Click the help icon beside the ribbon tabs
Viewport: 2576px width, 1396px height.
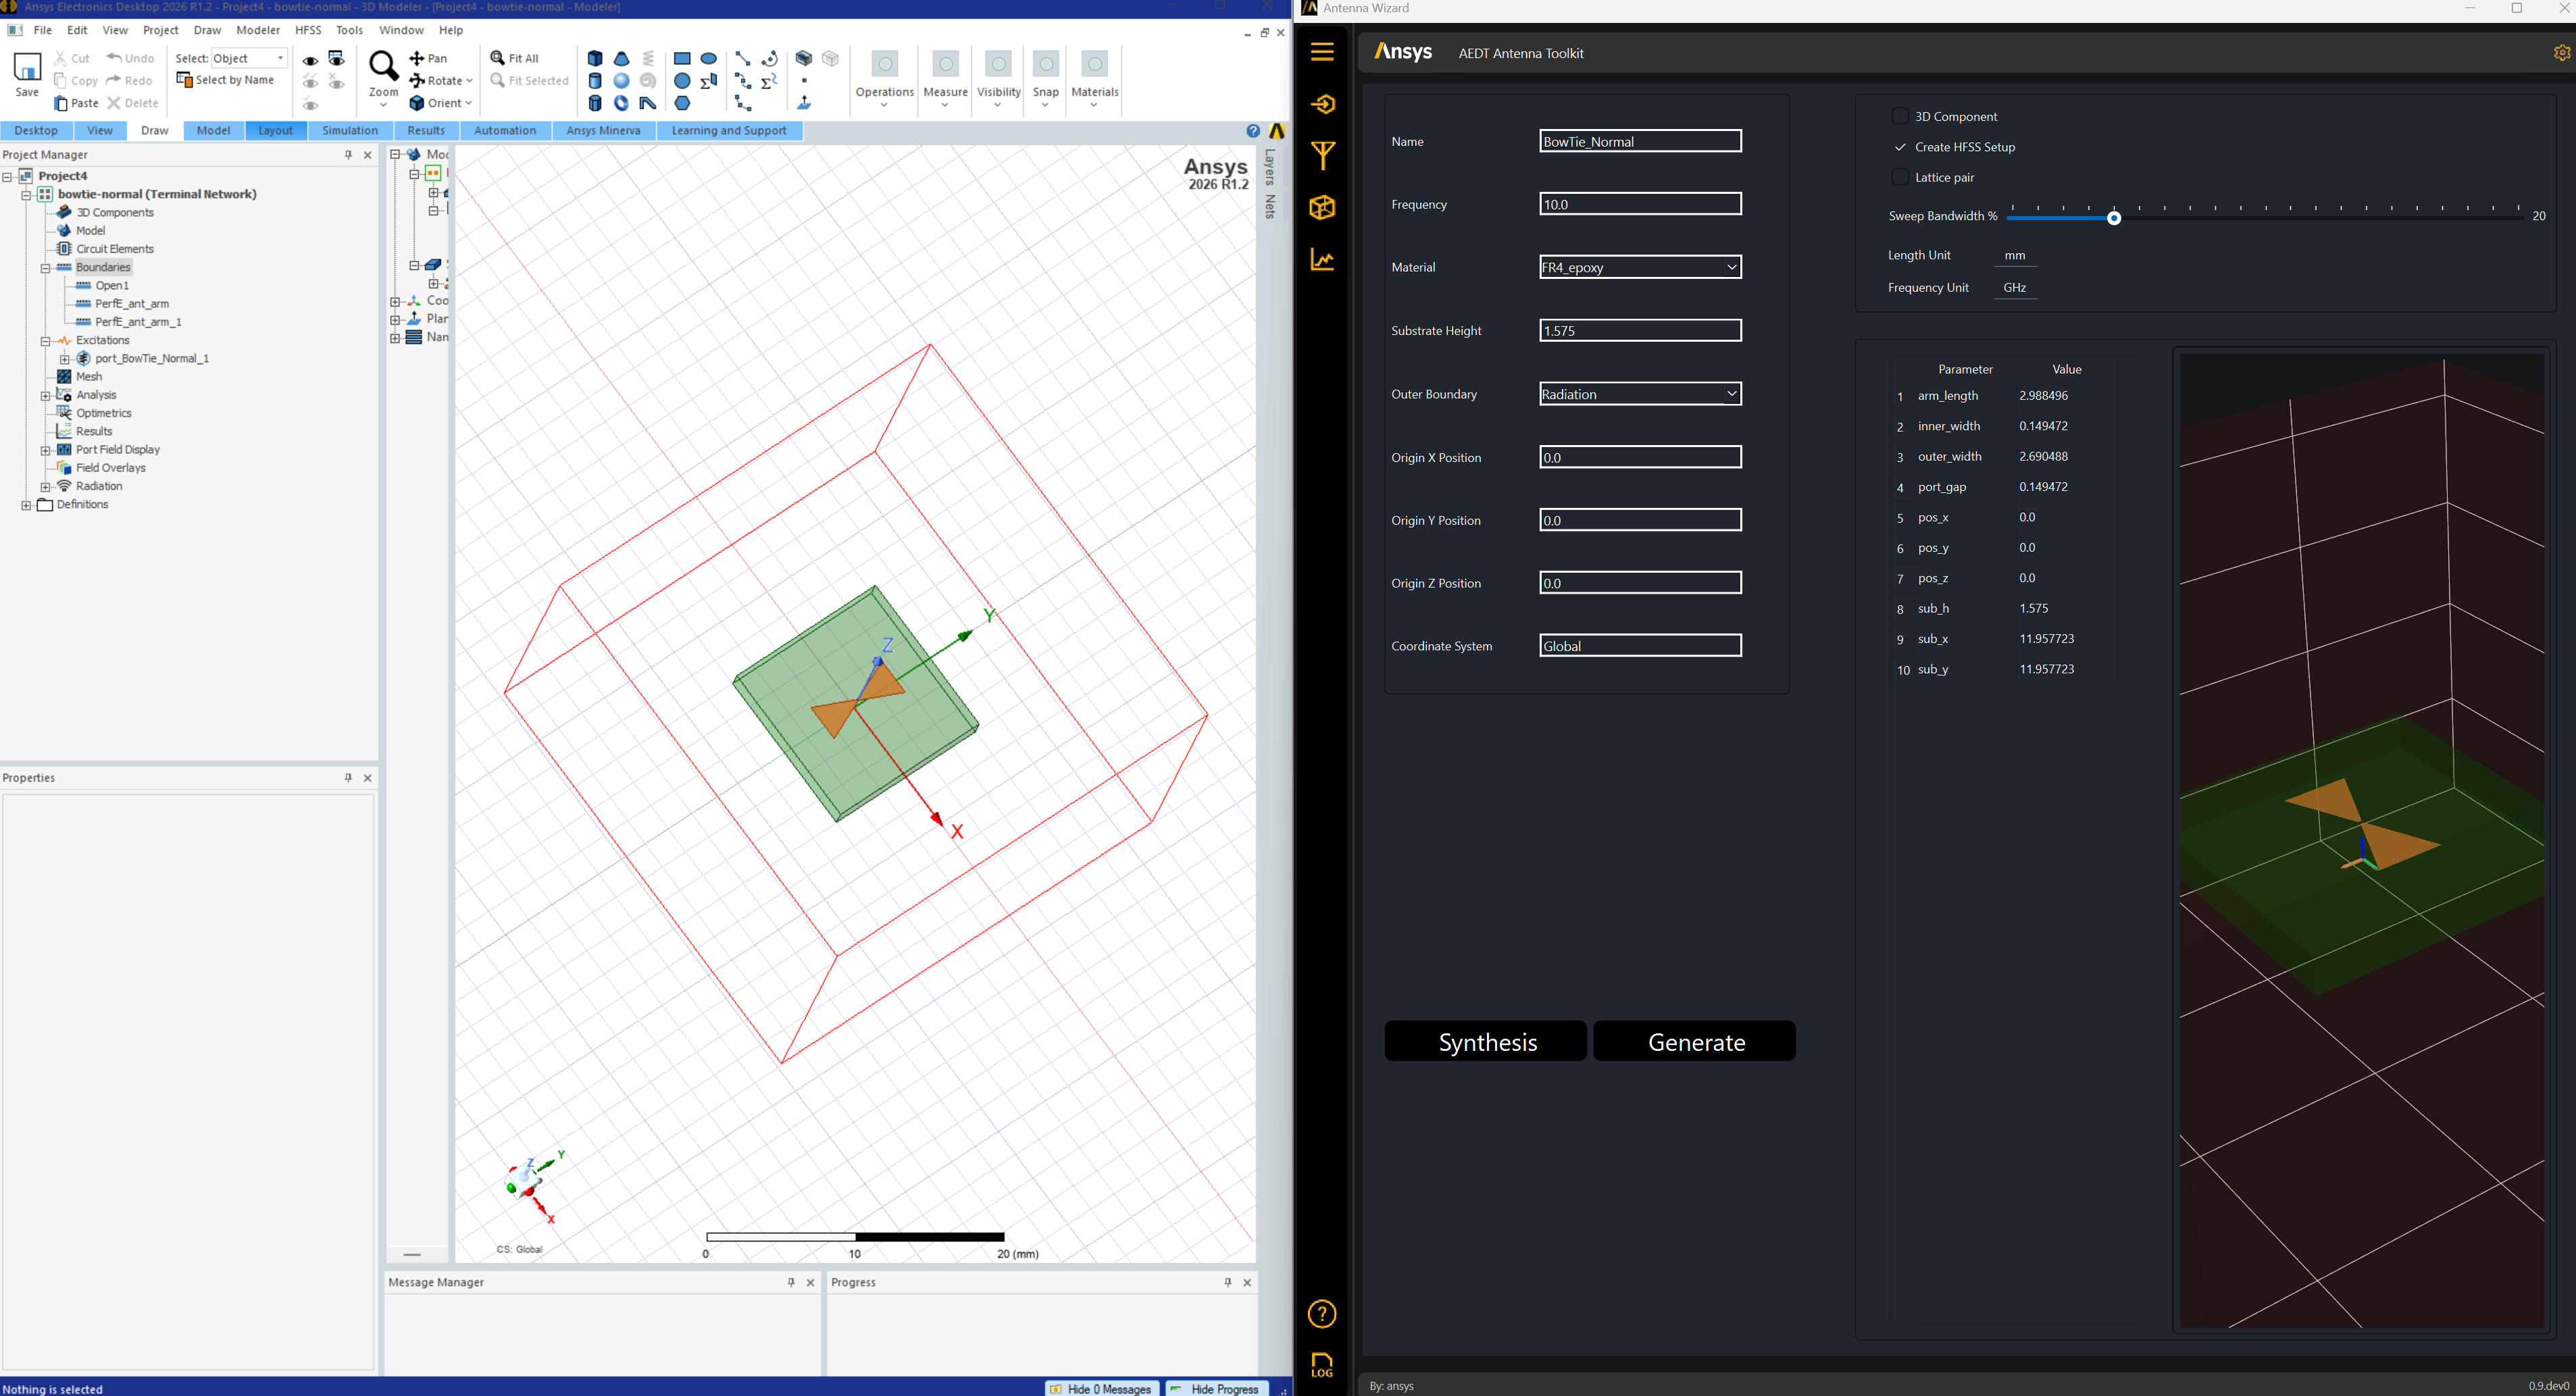(x=1253, y=131)
